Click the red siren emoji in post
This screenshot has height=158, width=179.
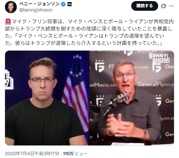(x=8, y=22)
